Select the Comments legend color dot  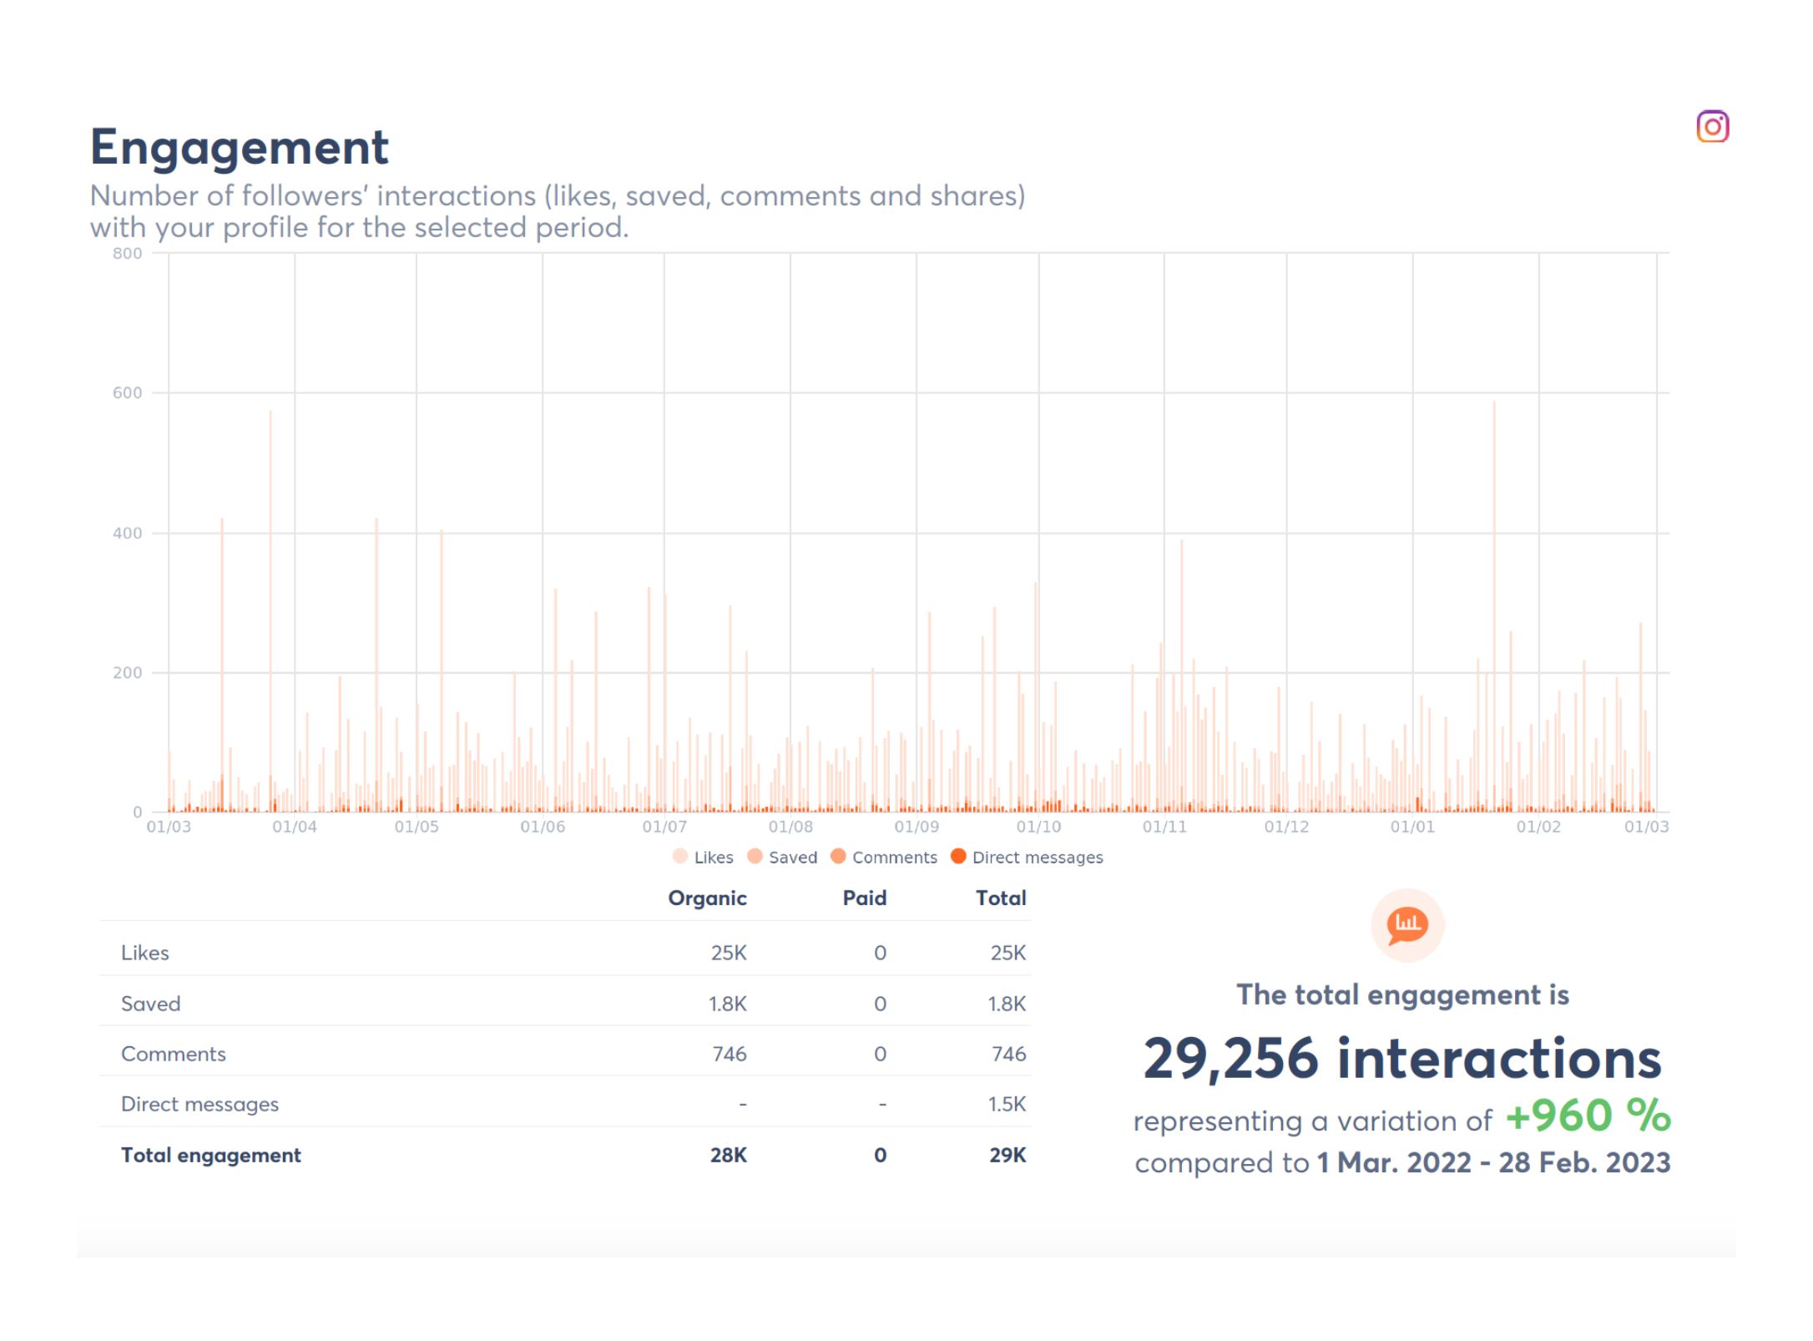tap(837, 857)
